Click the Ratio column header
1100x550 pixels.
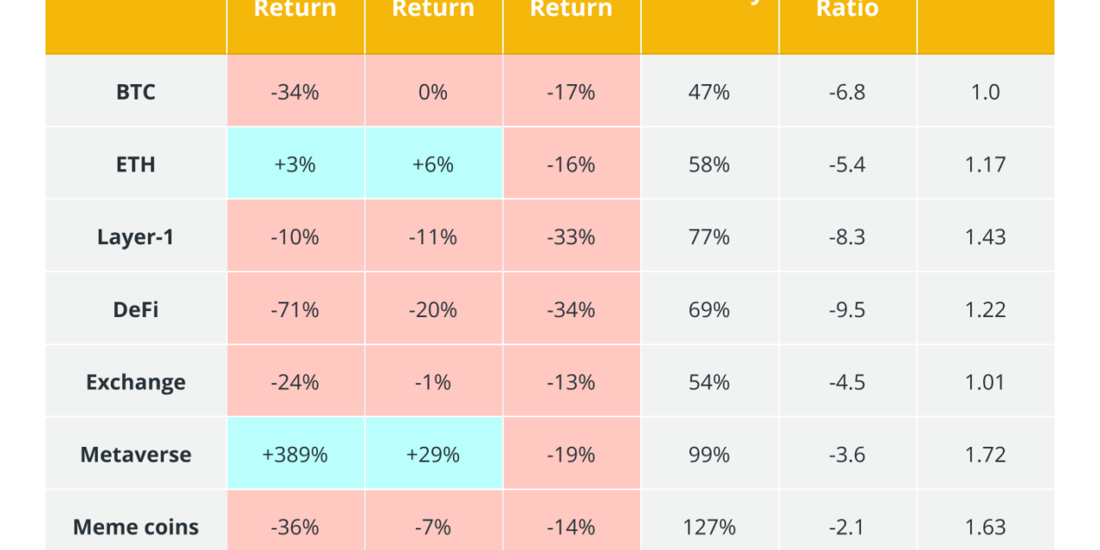point(846,10)
